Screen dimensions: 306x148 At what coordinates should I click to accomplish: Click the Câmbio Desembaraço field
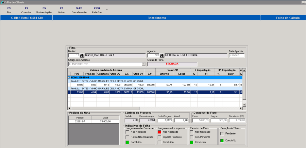point(148,121)
